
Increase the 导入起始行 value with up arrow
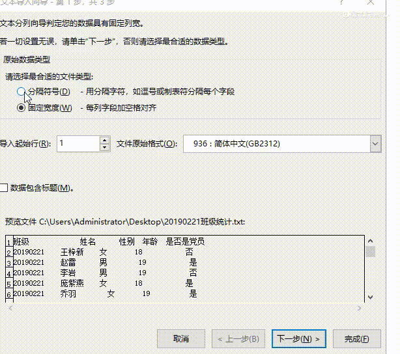[x=105, y=140]
